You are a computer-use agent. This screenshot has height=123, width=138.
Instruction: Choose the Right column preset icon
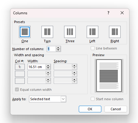pos(115,32)
